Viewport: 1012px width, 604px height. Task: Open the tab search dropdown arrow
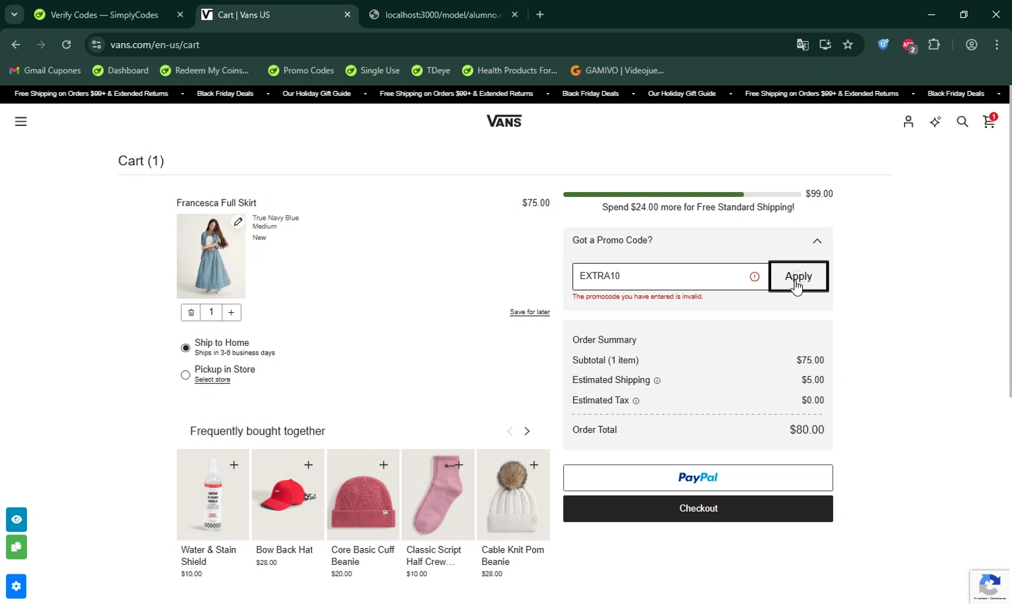point(14,14)
